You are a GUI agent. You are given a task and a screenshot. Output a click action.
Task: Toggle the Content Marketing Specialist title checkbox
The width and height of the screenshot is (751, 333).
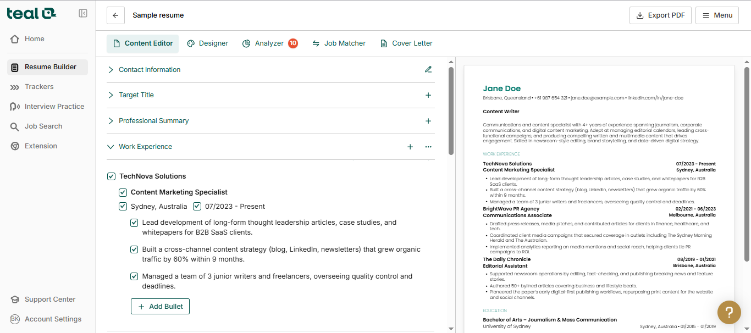pos(123,192)
